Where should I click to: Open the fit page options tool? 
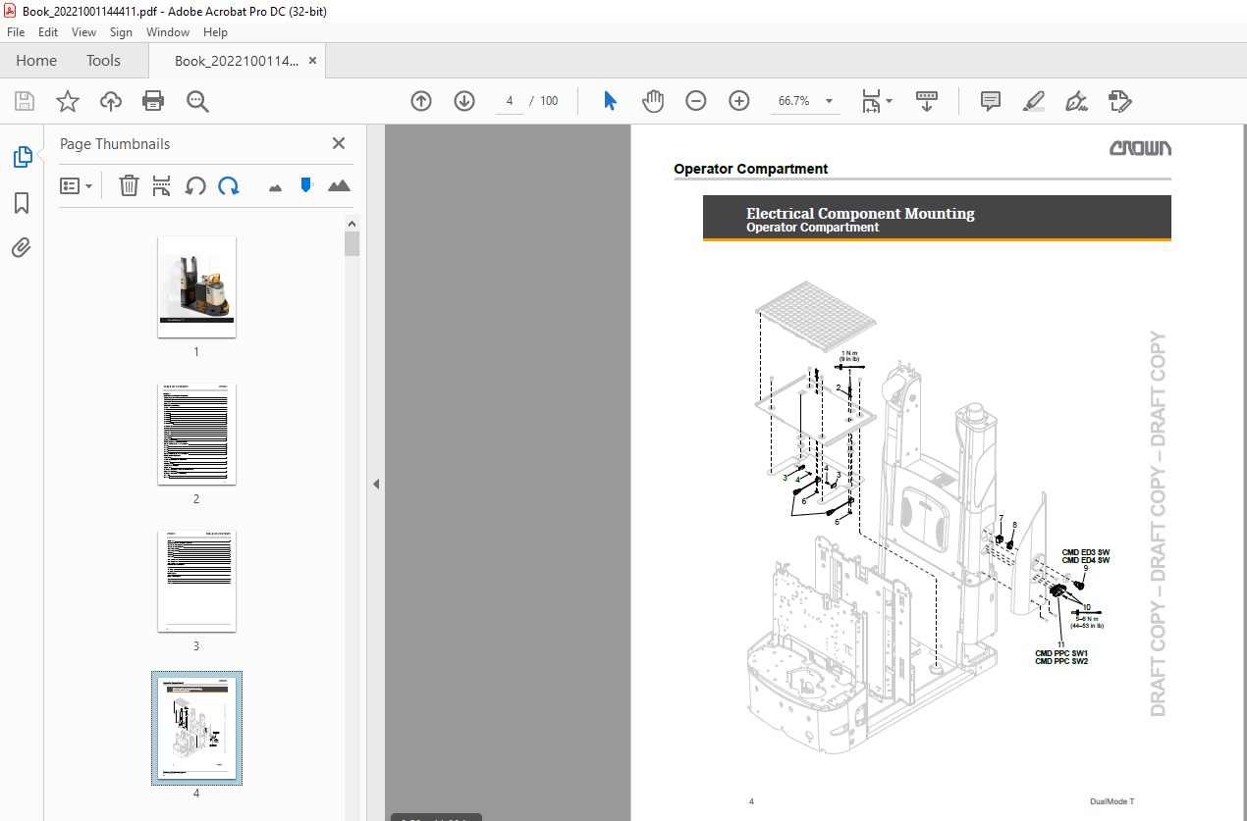click(x=871, y=101)
